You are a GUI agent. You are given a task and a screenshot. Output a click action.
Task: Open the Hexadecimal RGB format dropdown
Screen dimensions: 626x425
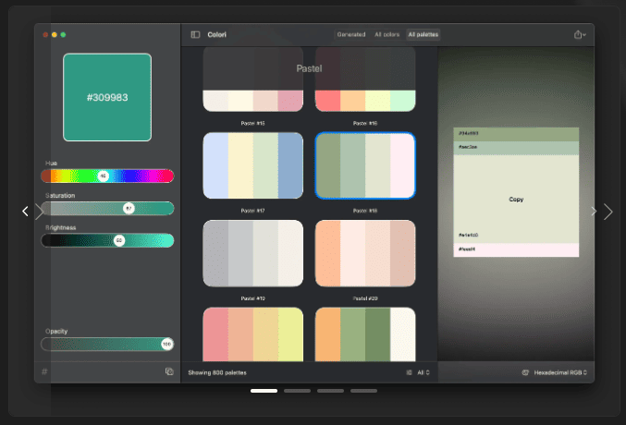pos(560,372)
